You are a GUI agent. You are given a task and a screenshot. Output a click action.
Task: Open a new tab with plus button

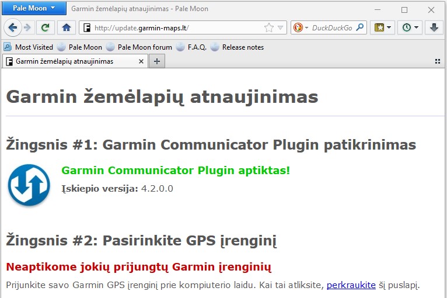point(157,61)
